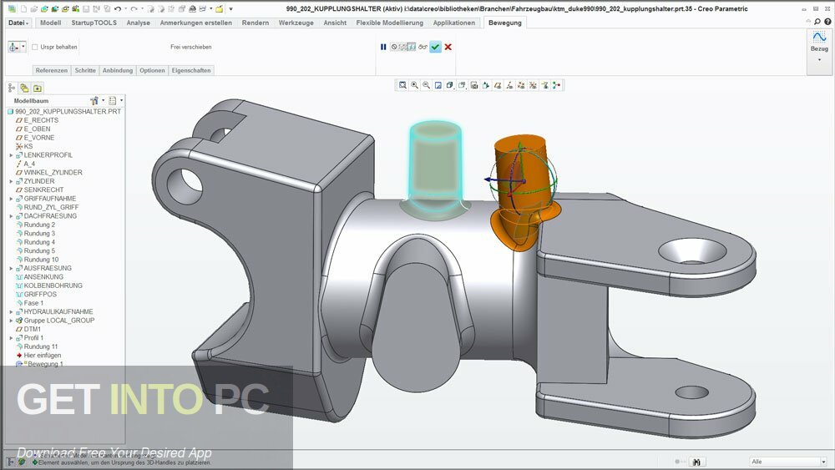Expand the GRIFFAUFNAHME tree node
Image resolution: width=835 pixels, height=470 pixels.
pos(11,199)
